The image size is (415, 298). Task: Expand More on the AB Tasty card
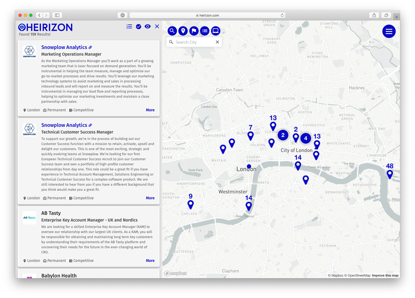(150, 261)
